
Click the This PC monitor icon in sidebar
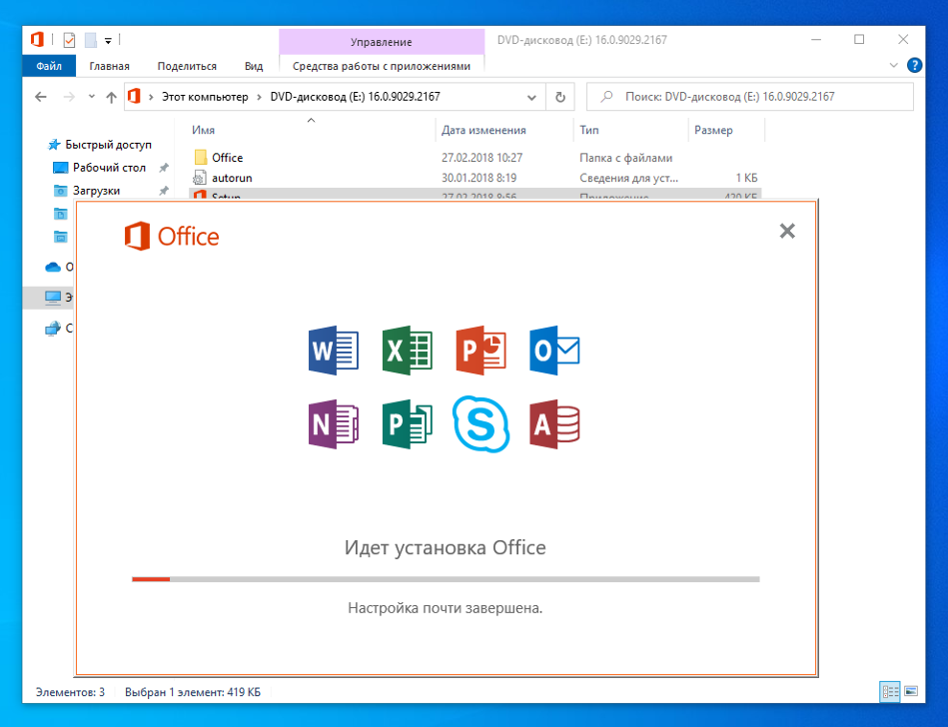[x=53, y=298]
